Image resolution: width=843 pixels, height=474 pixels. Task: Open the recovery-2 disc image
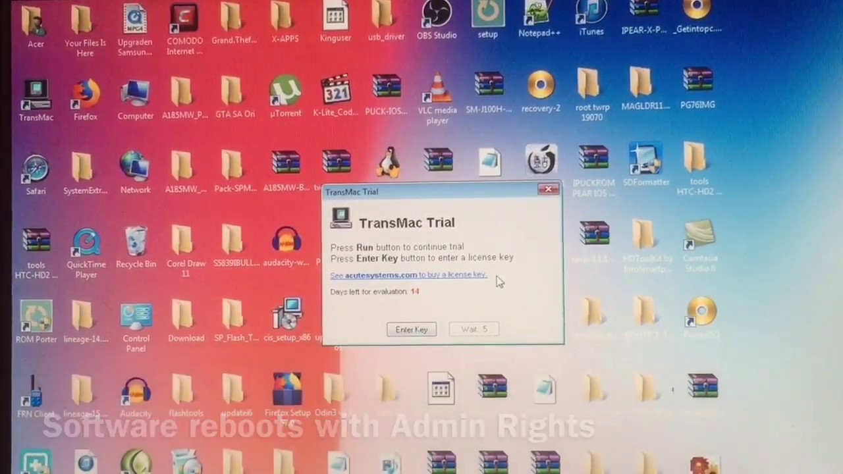(x=541, y=93)
